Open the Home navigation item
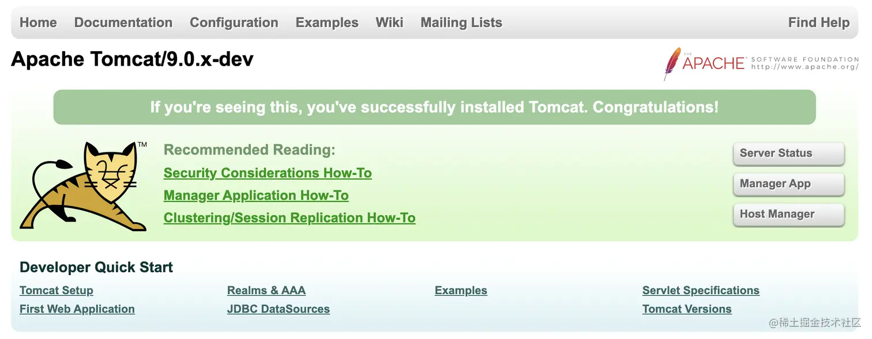The height and width of the screenshot is (339, 872). (38, 22)
